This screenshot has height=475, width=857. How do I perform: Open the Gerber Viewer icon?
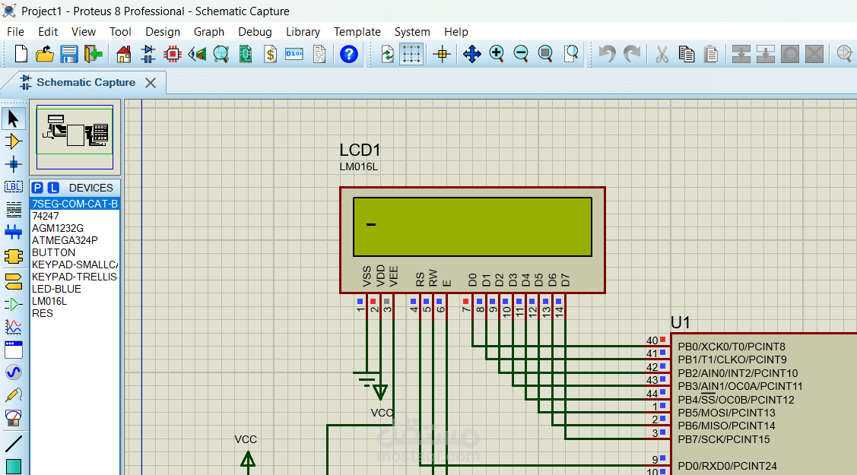tap(221, 54)
